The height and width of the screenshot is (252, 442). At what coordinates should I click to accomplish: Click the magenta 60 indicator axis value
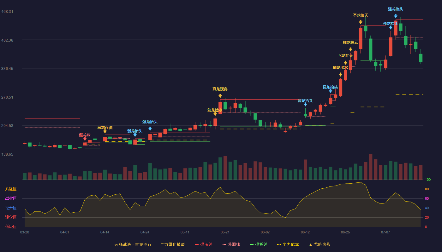[427, 198]
